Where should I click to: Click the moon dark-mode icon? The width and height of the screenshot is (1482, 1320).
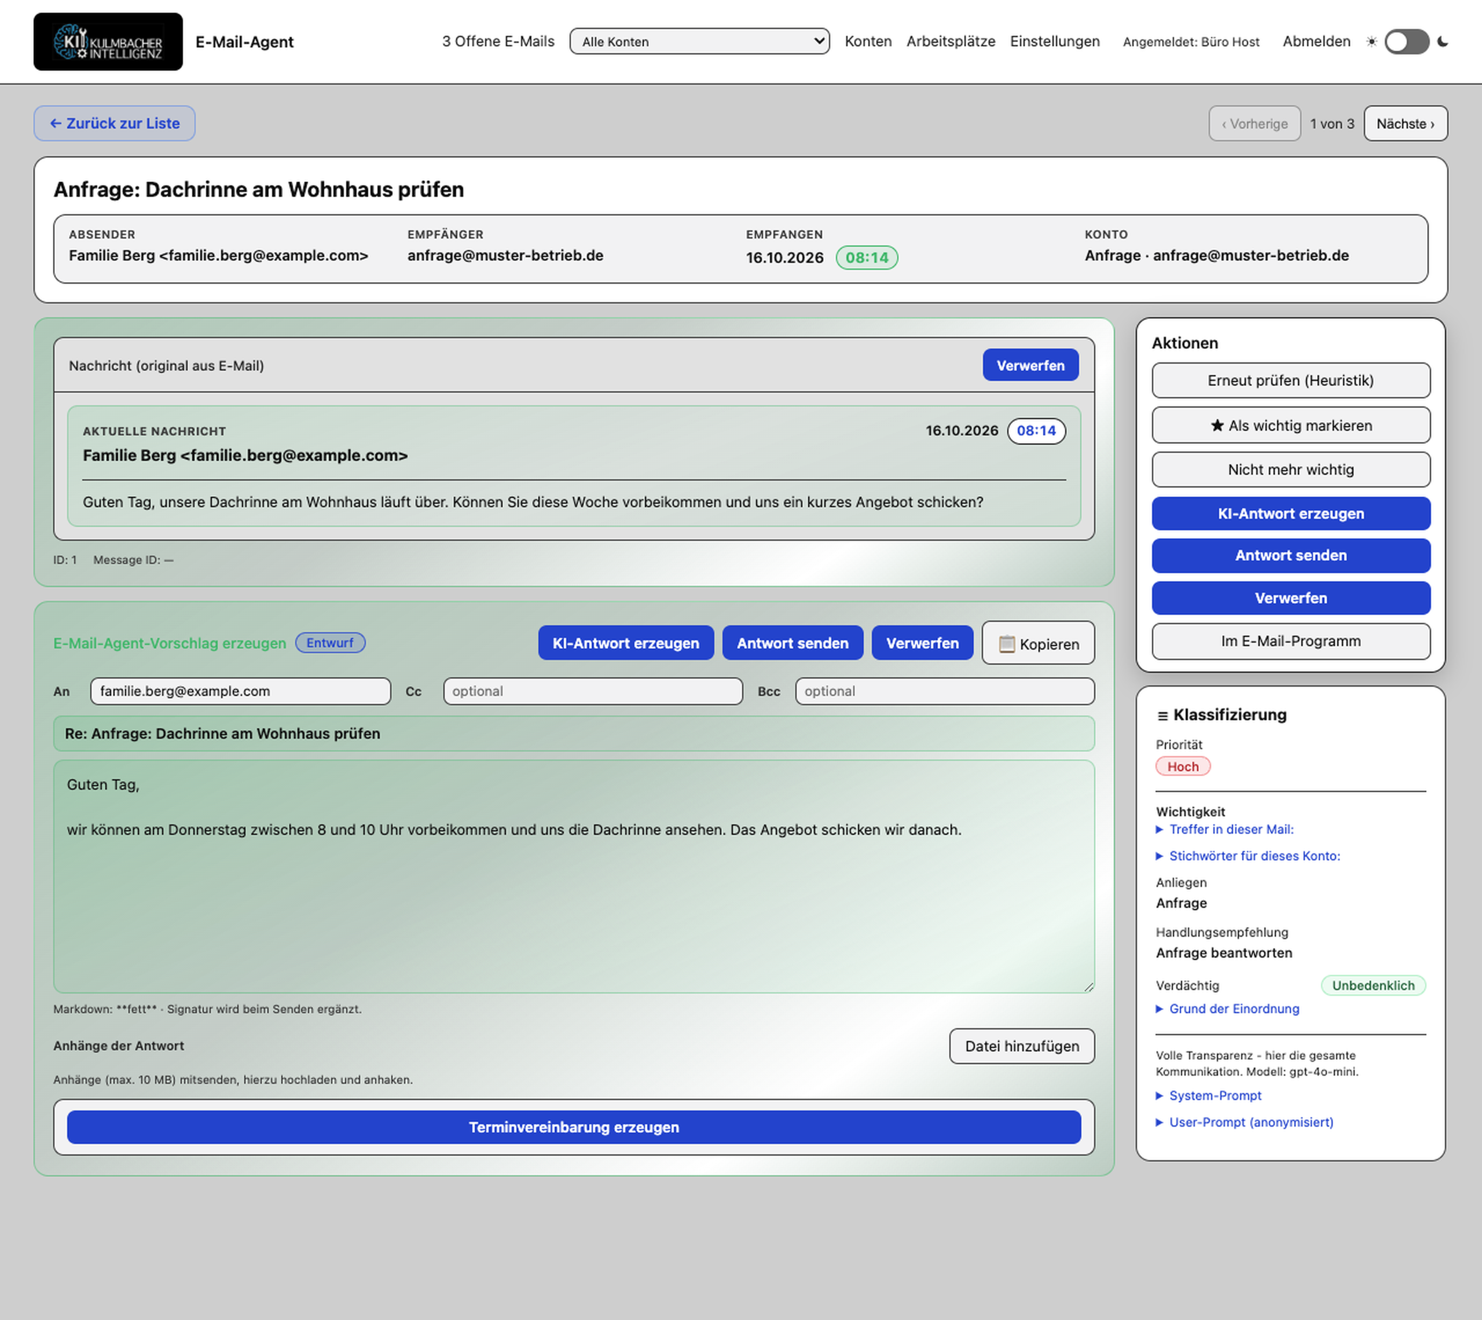(x=1442, y=41)
